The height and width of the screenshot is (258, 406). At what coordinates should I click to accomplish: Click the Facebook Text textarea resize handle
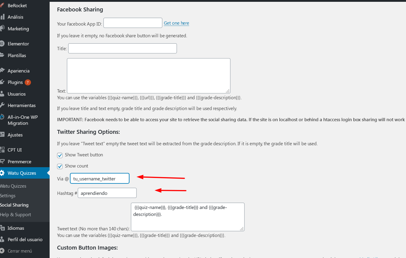pos(228,91)
